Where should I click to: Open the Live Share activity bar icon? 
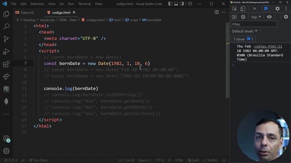pyautogui.click(x=6, y=77)
